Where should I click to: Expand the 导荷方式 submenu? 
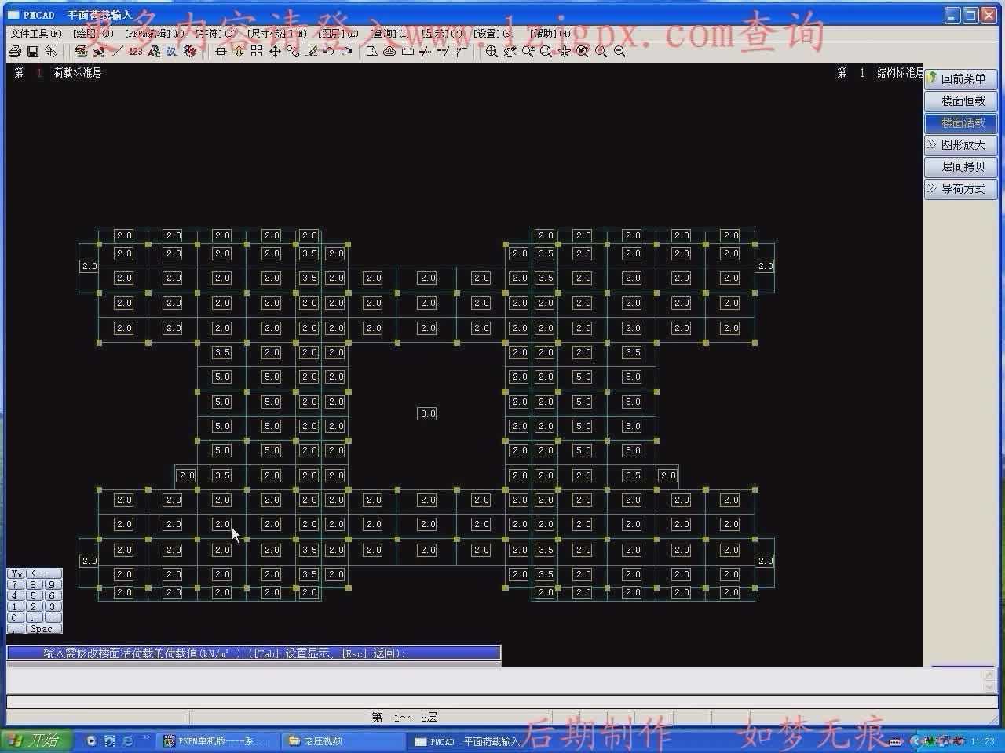pos(961,188)
